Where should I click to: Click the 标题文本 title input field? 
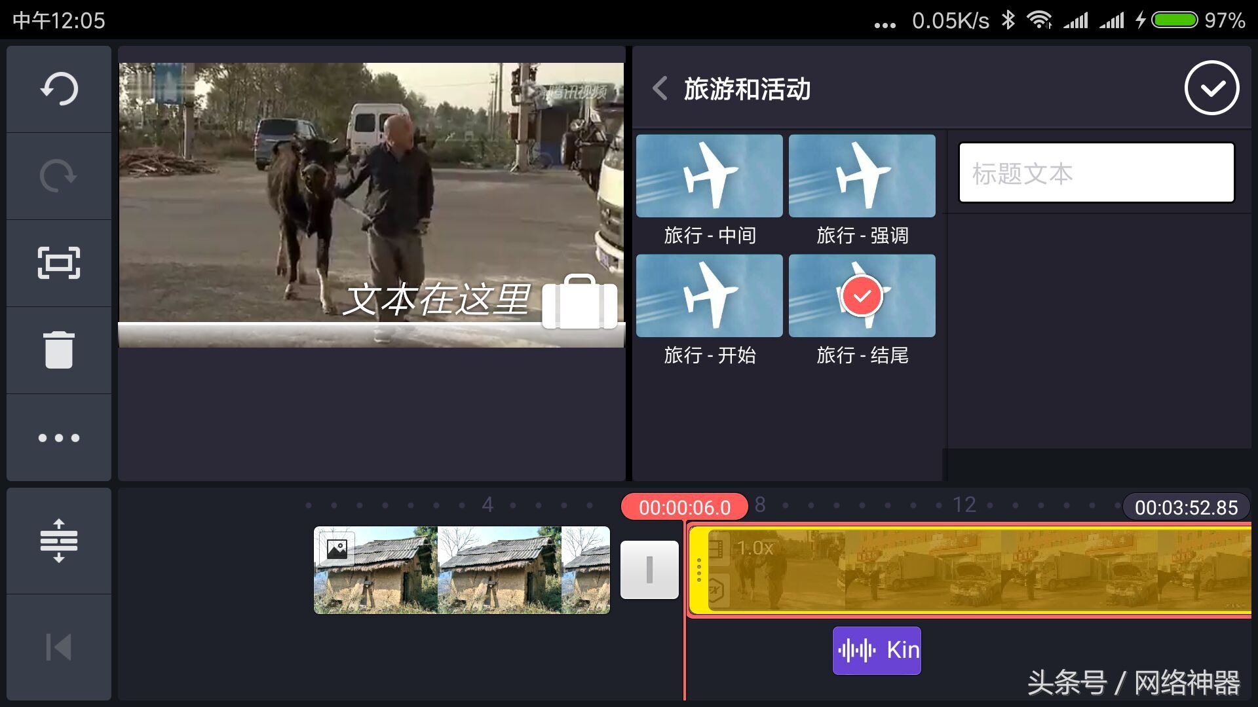click(1095, 173)
